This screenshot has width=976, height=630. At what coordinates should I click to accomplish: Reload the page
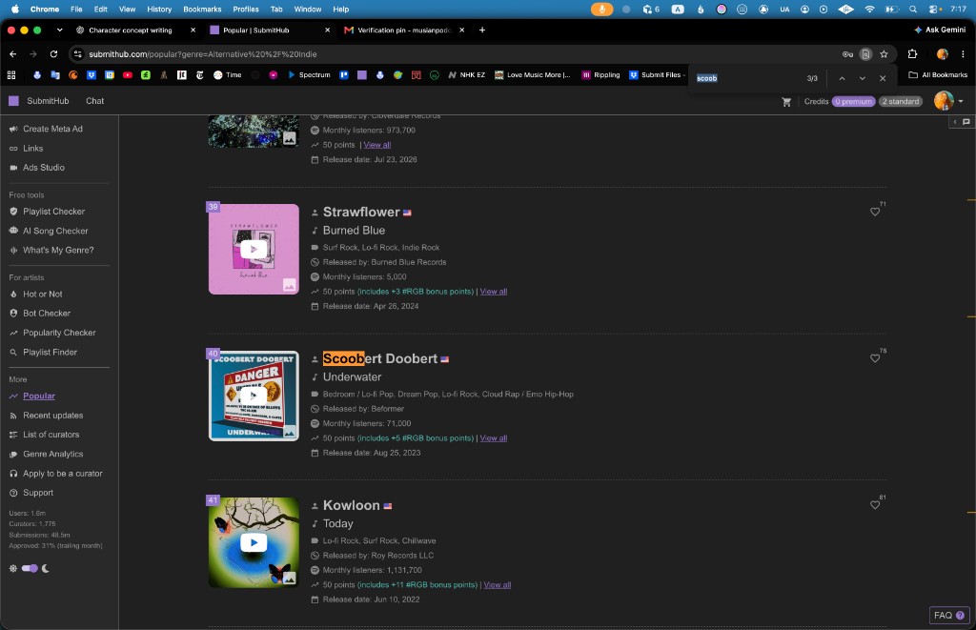coord(53,54)
